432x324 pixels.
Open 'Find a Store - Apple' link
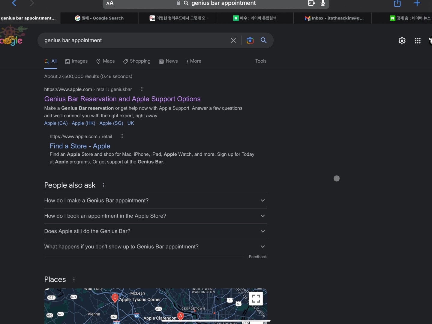coord(80,146)
